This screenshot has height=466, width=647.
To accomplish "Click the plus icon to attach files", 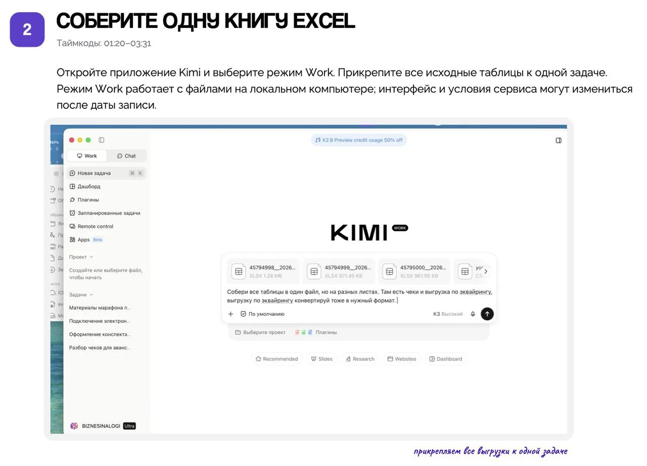I will point(230,314).
